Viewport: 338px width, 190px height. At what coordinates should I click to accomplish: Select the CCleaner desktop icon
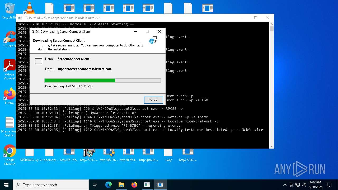click(10, 40)
